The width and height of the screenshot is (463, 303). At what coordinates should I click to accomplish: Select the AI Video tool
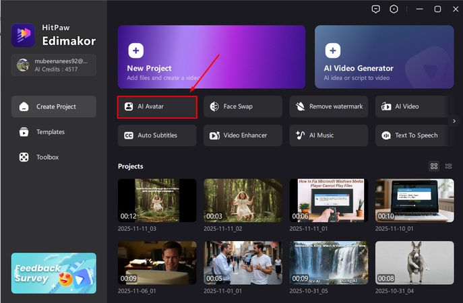point(411,106)
